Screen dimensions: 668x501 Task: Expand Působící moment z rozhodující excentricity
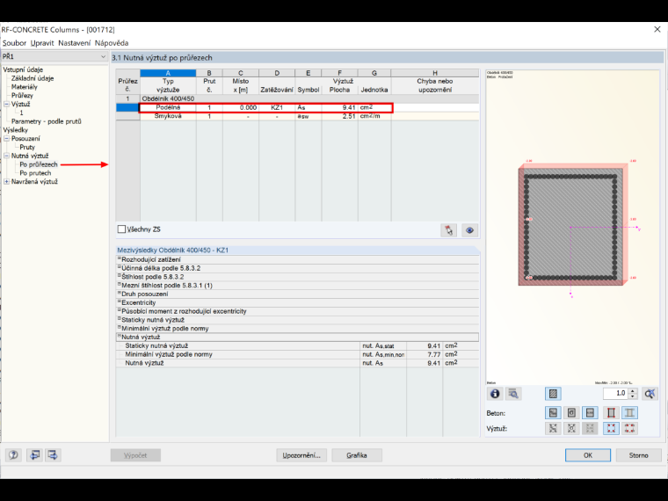click(120, 310)
